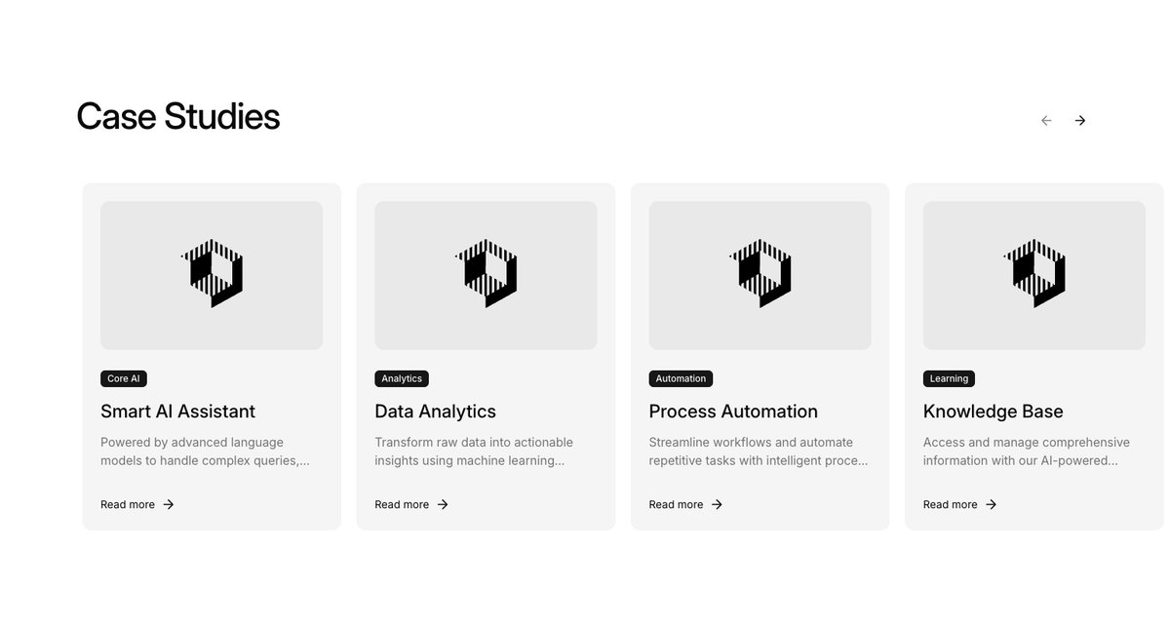This screenshot has height=628, width=1170.
Task: Click the arrow icon beside Data Analytics' Read more
Action: (x=443, y=504)
